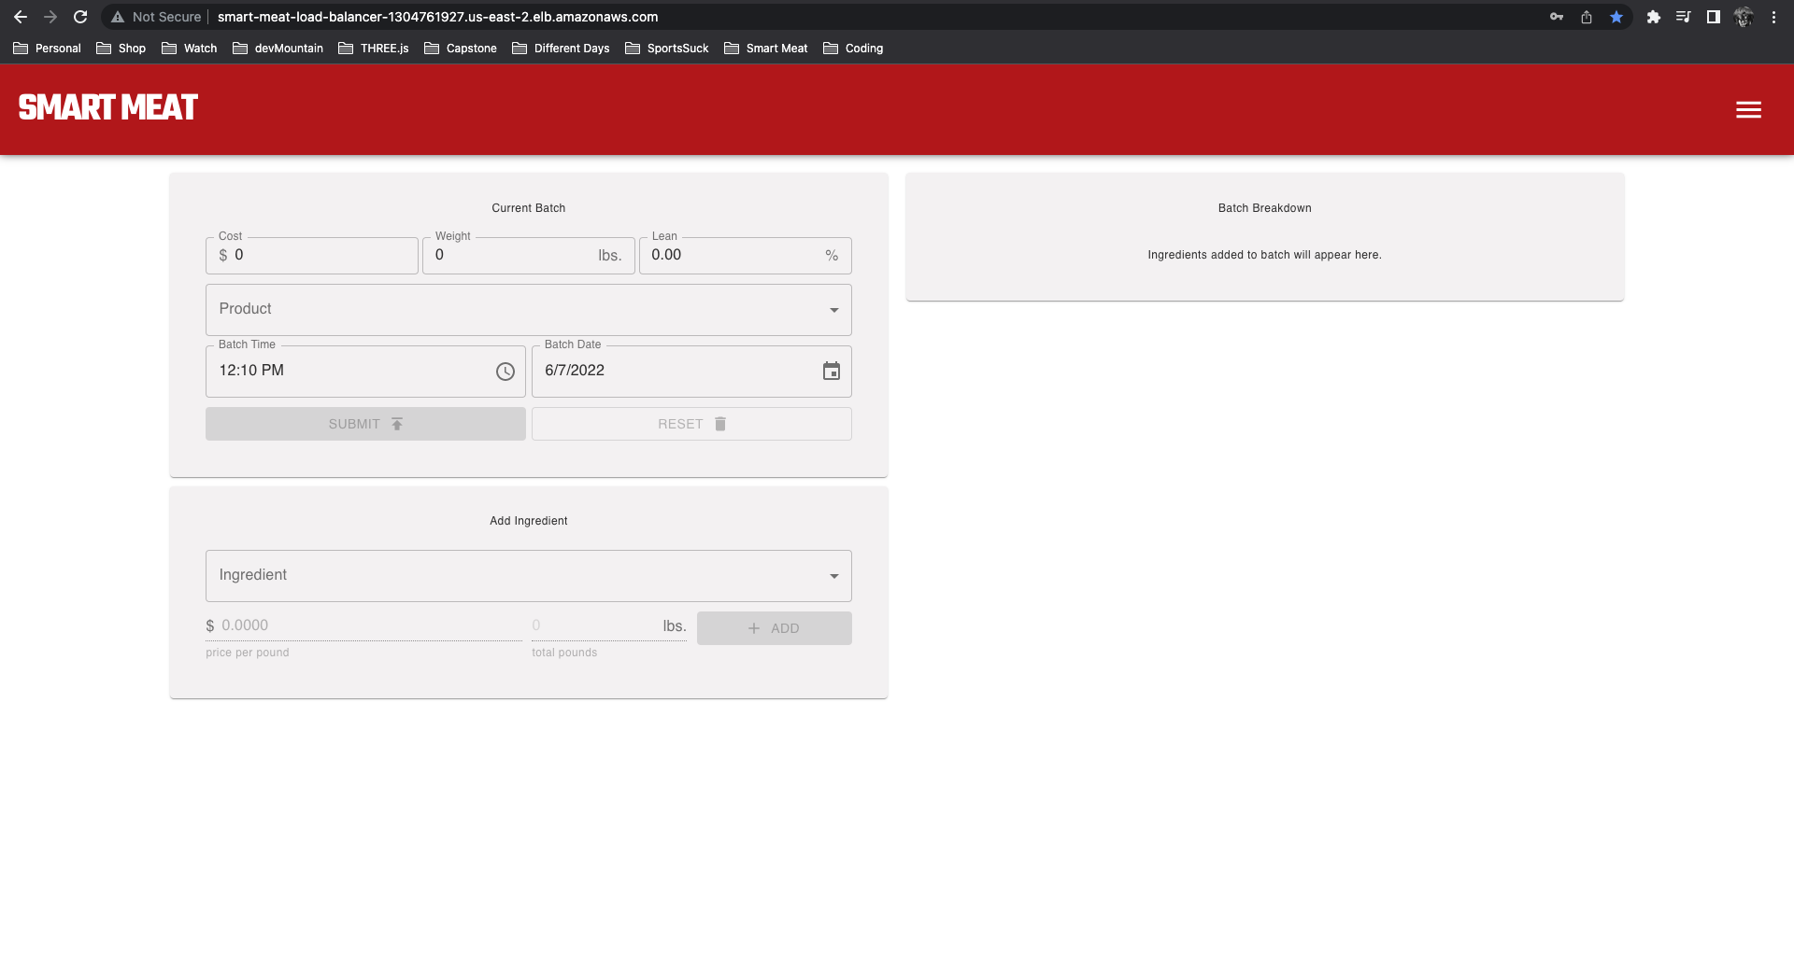Open the hamburger navigation menu
Screen dimensions: 1794x969
[x=1748, y=110]
